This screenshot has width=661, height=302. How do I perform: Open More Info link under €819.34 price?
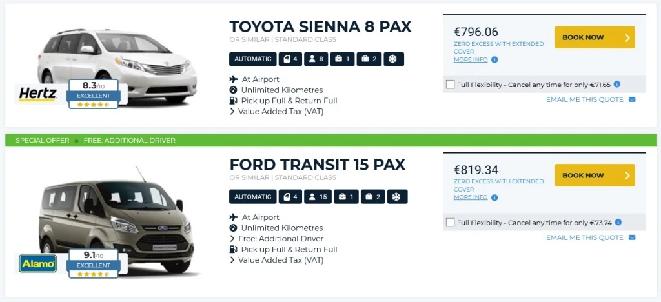pos(471,197)
